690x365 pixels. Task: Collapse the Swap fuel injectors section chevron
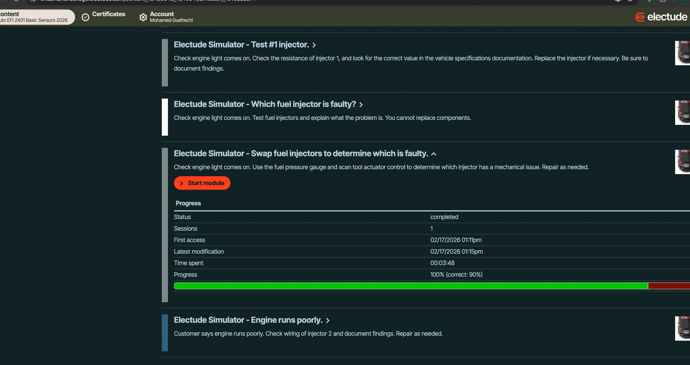point(434,154)
